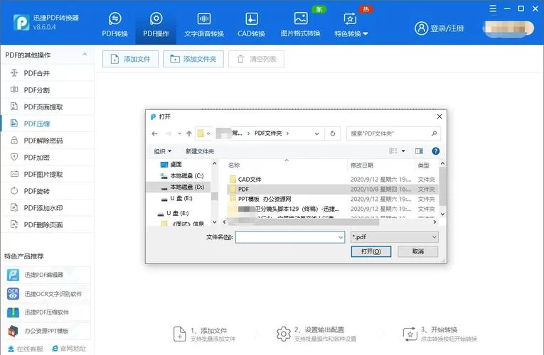Select the PPT模板 办公资源网 folder
Screen dimensions: 544x355
[x=265, y=199]
